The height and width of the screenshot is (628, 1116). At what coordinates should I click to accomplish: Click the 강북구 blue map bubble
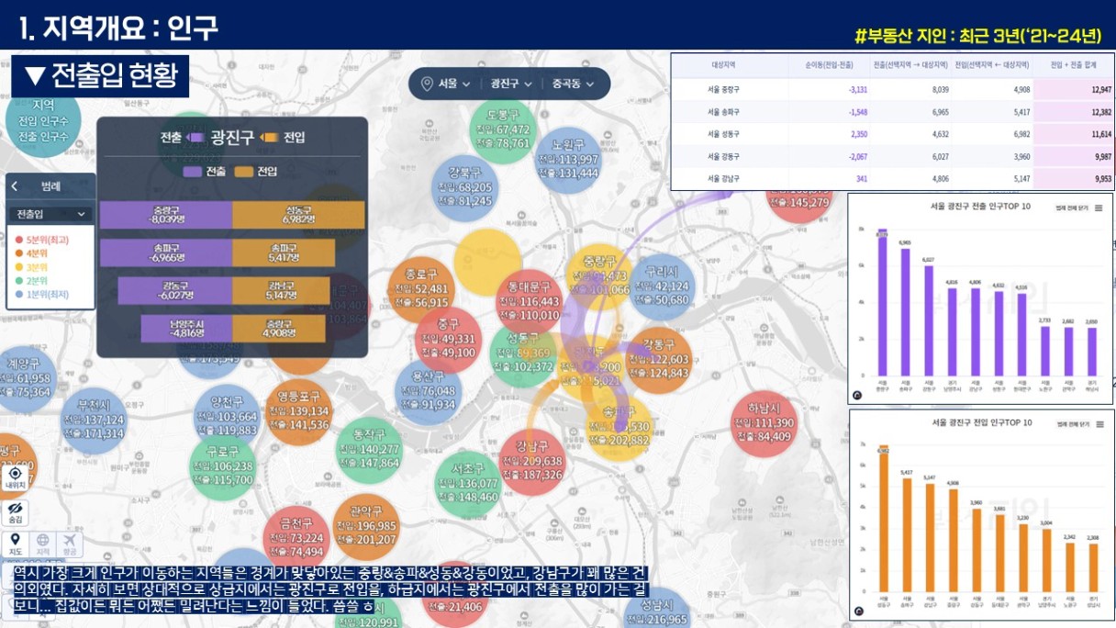click(465, 187)
